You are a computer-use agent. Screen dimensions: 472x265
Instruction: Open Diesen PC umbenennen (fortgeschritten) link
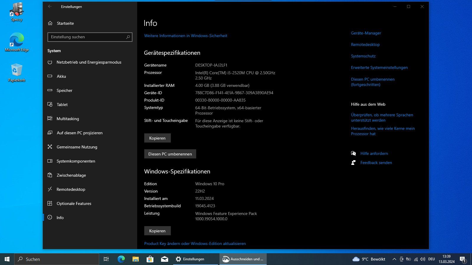point(373,82)
